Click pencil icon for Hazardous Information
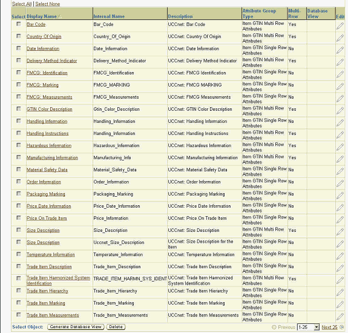Viewport: 348px width, 333px height. point(340,147)
